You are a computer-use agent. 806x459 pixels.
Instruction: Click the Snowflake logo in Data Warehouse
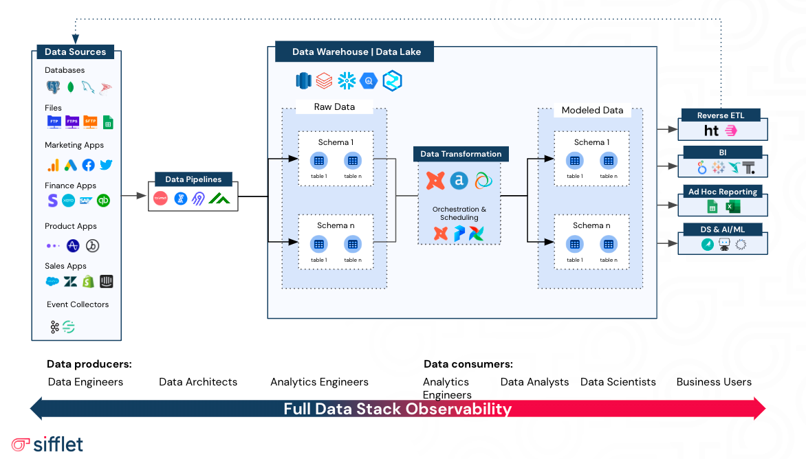tap(347, 80)
